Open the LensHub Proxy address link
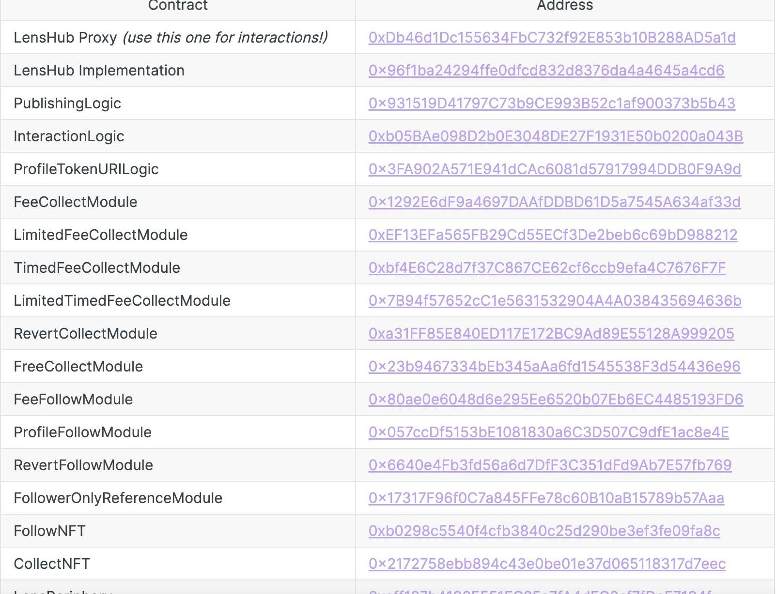The image size is (776, 594). point(552,38)
